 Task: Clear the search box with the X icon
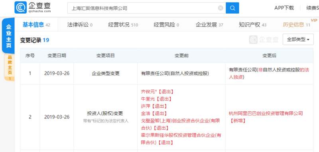221,8
